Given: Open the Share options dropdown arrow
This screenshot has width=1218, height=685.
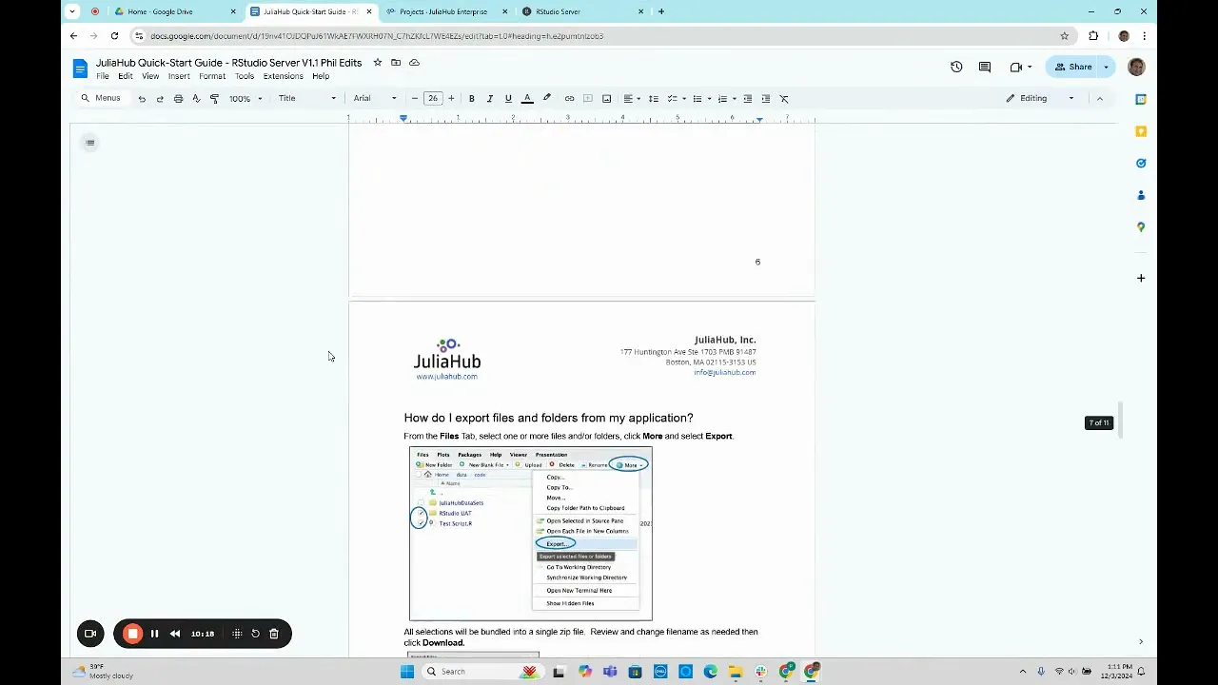Looking at the screenshot, I should [1107, 67].
